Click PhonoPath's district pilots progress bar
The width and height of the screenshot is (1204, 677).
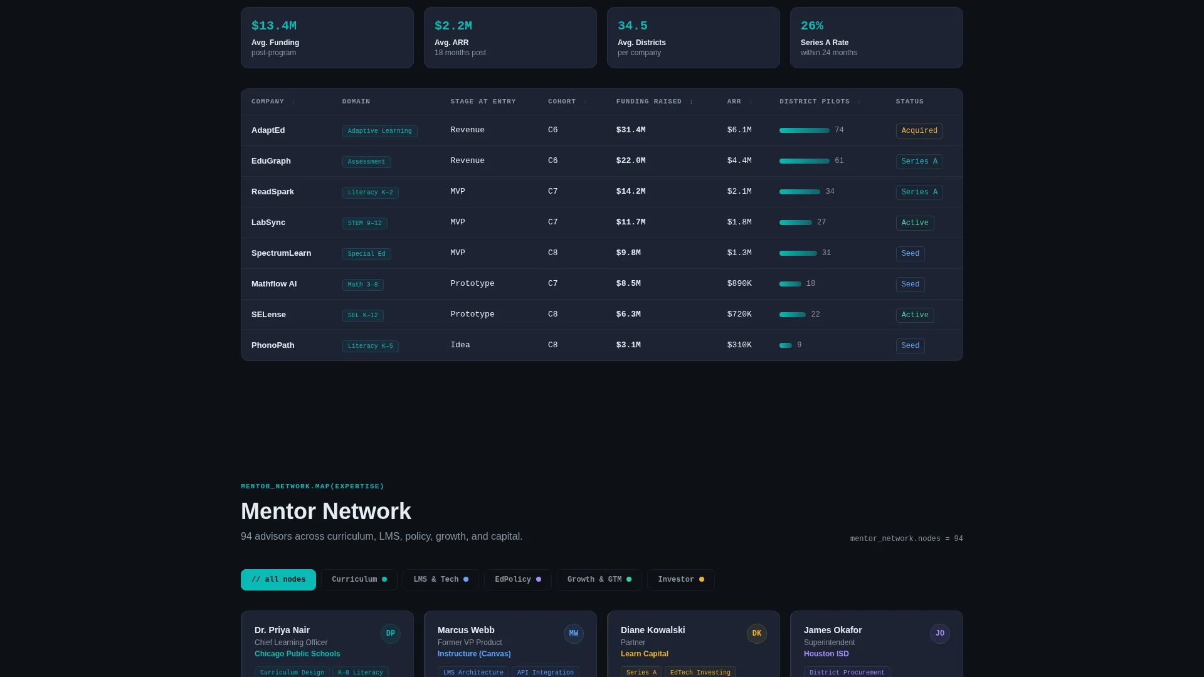pos(786,345)
